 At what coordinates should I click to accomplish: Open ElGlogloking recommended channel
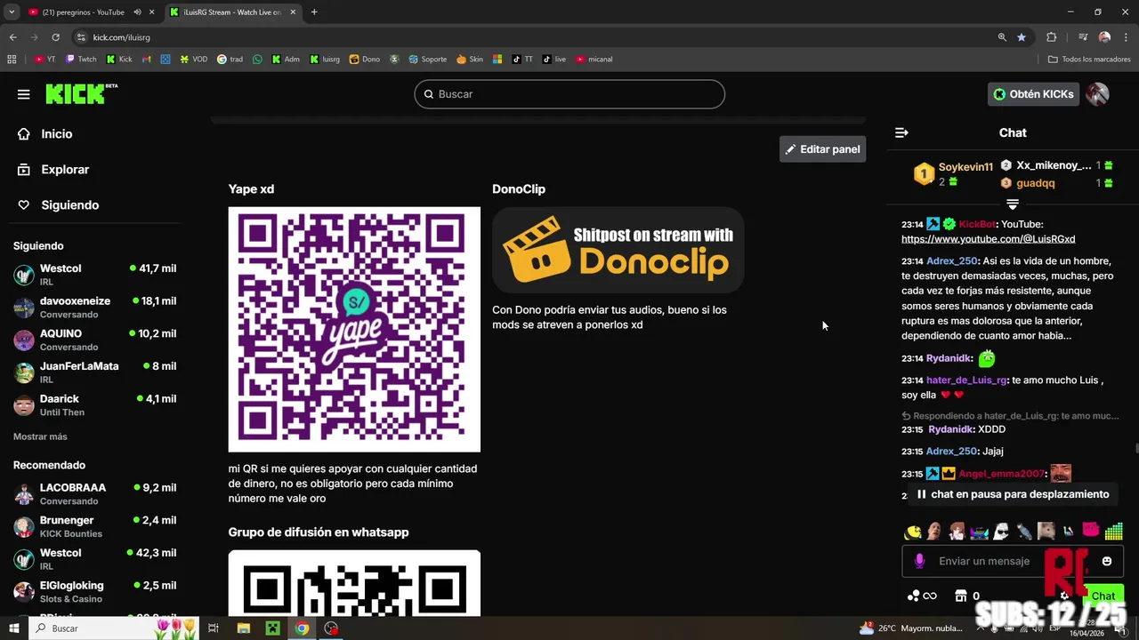94,591
